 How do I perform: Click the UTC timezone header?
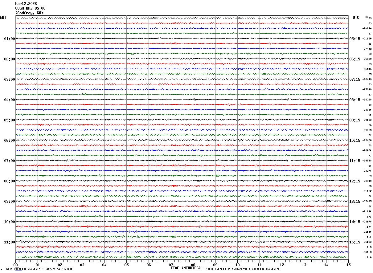356,18
